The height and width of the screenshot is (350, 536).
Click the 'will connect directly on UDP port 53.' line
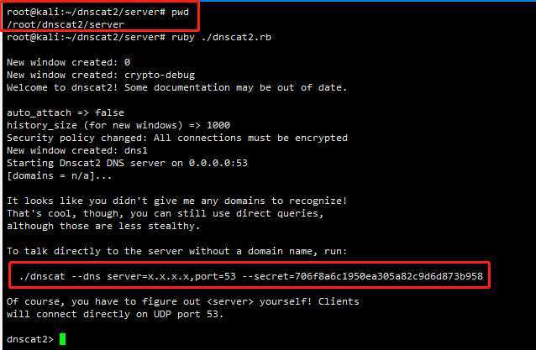click(x=115, y=314)
